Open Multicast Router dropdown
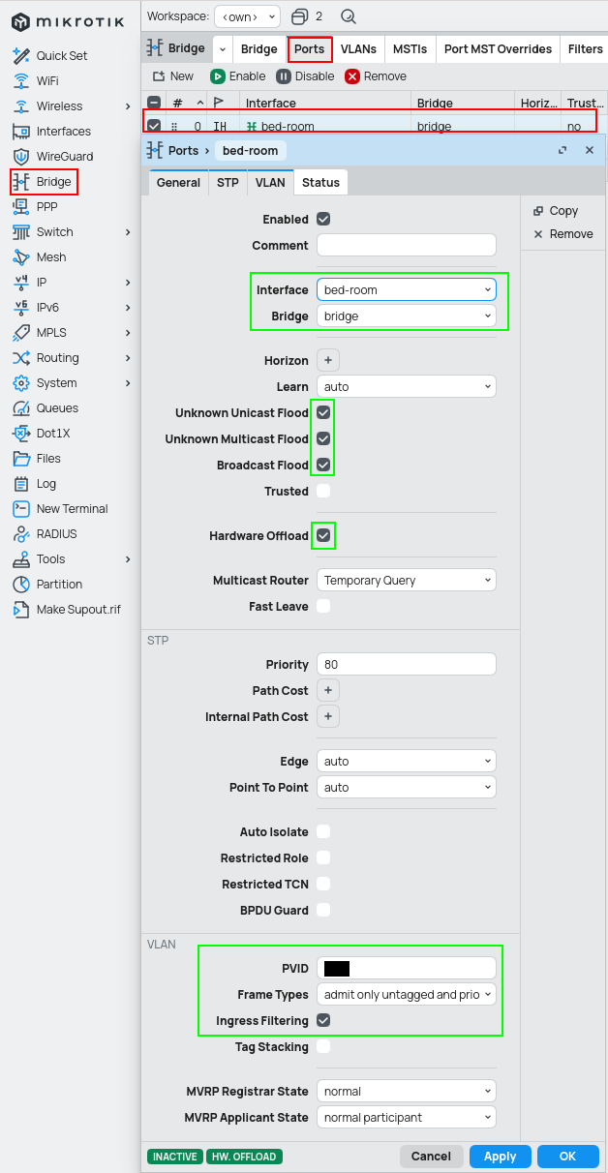Viewport: 608px width, 1173px height. pyautogui.click(x=407, y=581)
